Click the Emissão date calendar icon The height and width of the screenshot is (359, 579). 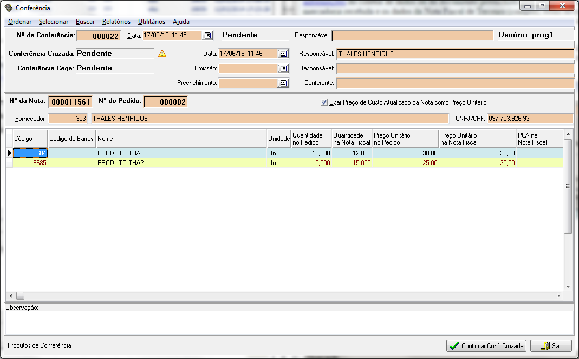(283, 69)
